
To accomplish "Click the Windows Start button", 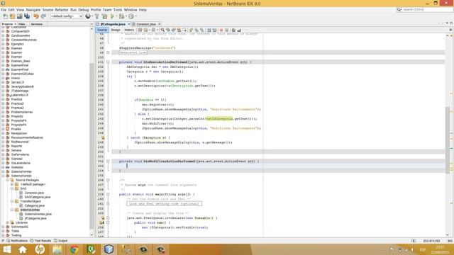I will click(6, 249).
